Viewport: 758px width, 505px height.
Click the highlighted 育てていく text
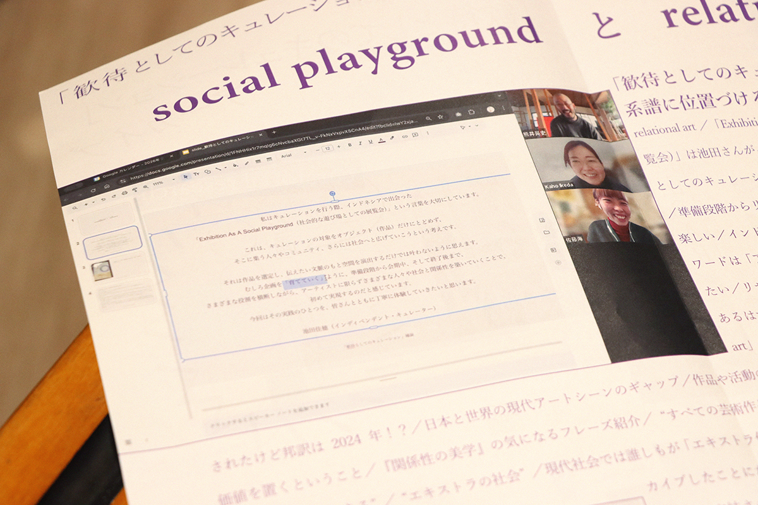[305, 281]
